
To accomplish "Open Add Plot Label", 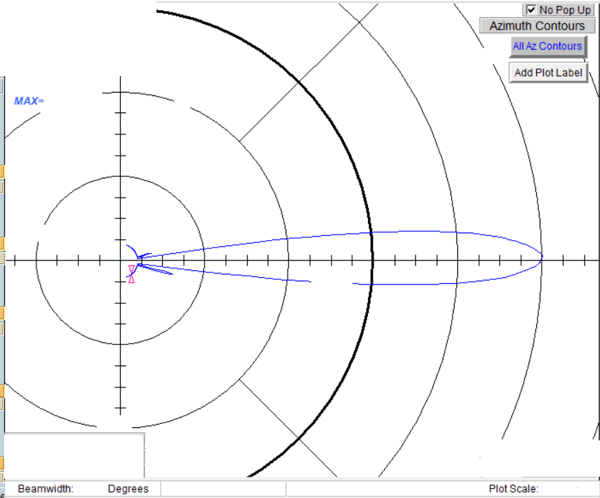I will 548,72.
